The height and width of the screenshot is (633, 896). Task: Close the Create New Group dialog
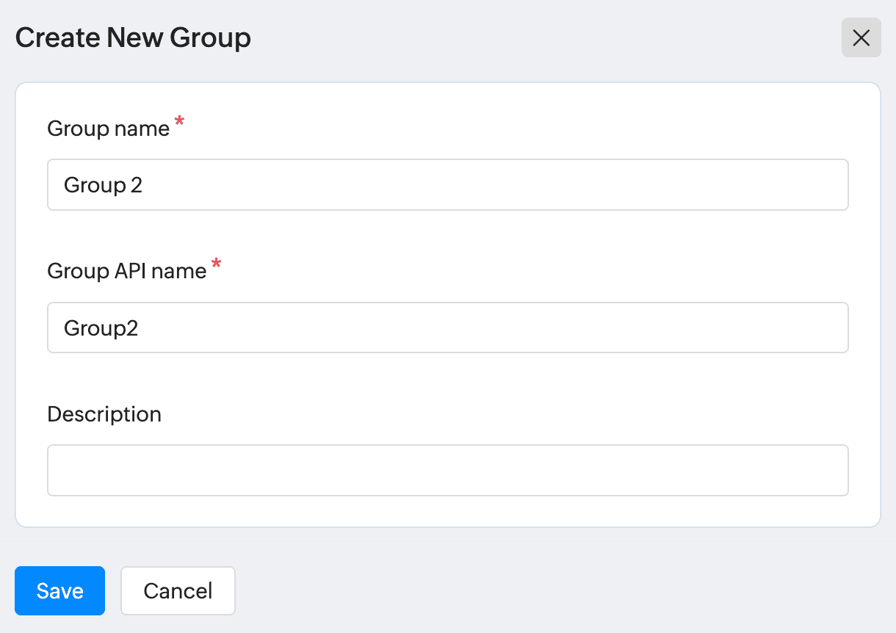click(x=861, y=38)
